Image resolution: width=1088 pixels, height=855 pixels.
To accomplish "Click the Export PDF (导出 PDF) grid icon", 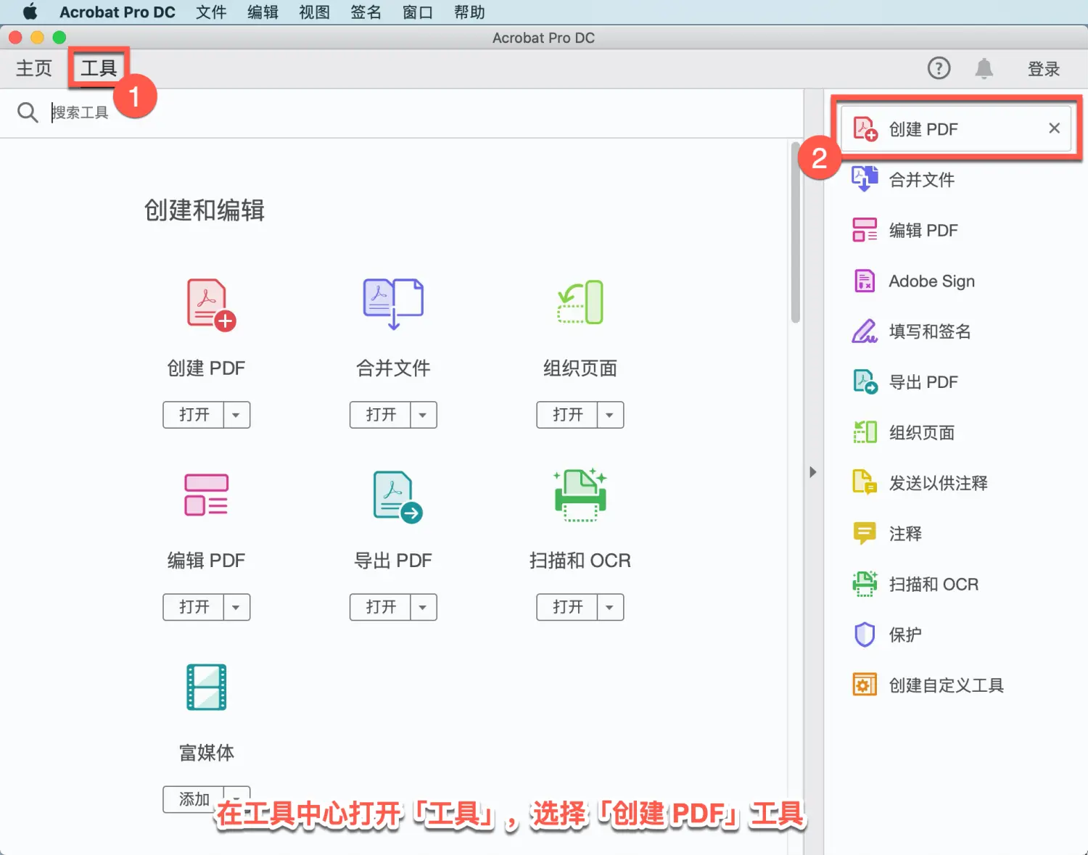I will pos(397,497).
